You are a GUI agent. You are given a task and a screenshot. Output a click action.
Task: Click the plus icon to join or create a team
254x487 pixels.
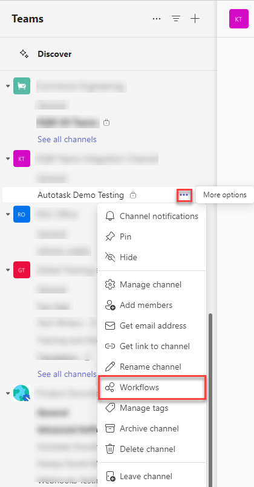195,19
